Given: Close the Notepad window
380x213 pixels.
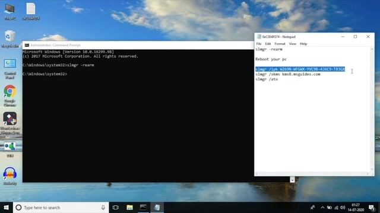Looking at the screenshot, I should pos(368,37).
